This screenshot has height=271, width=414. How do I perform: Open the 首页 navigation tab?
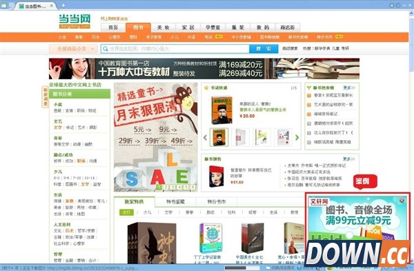tap(113, 28)
